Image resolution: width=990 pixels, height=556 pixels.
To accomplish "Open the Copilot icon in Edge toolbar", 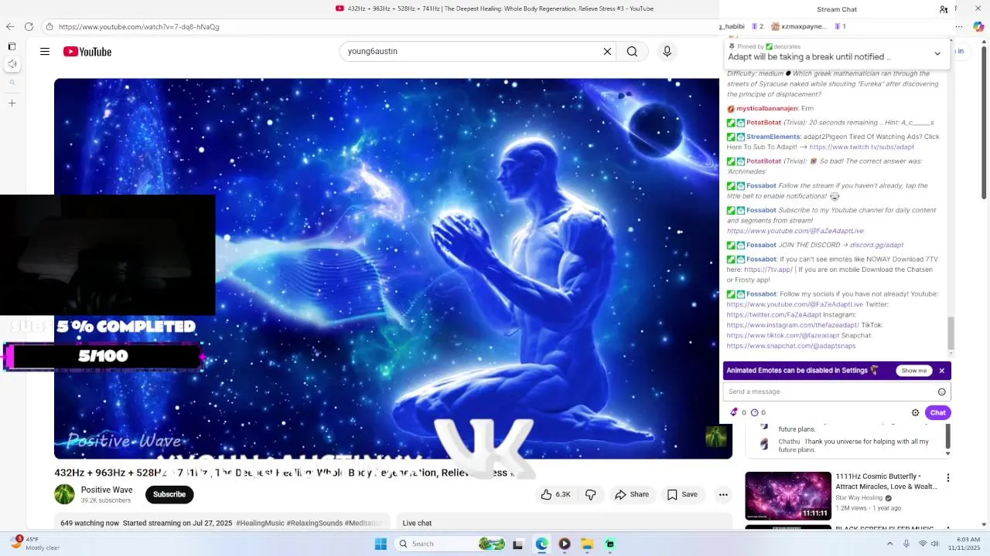I will (x=978, y=26).
